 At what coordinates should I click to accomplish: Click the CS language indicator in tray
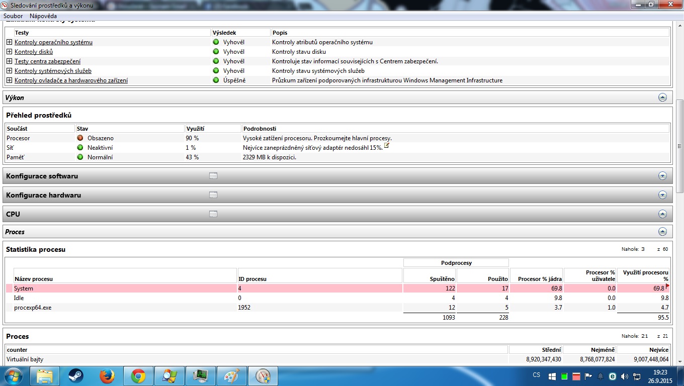pos(536,375)
